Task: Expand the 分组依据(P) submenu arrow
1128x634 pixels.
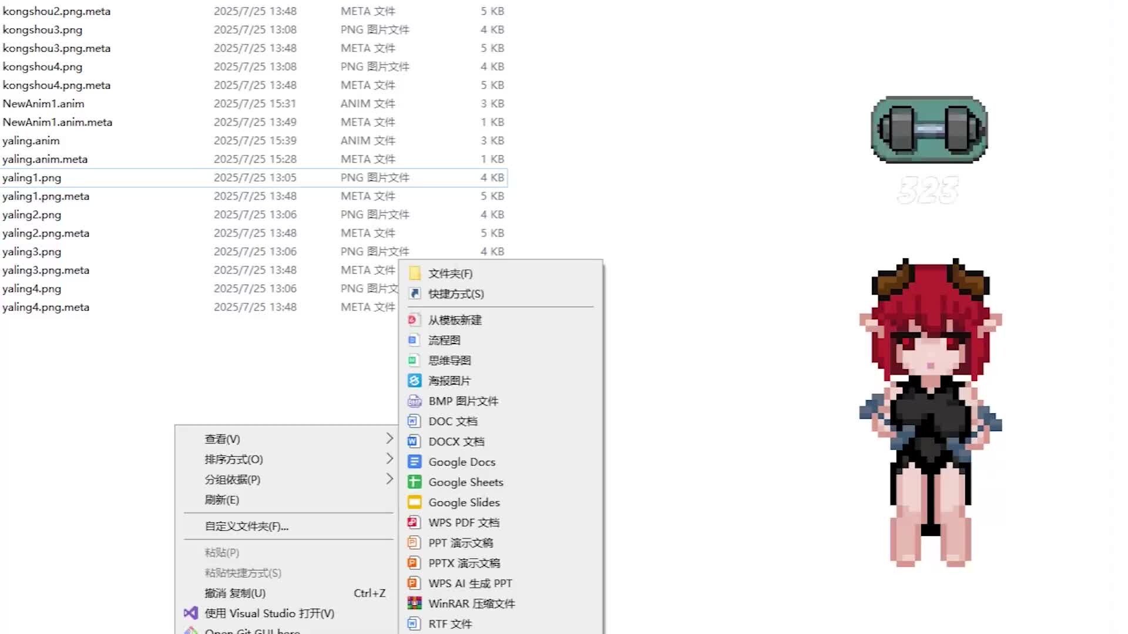Action: [x=389, y=479]
